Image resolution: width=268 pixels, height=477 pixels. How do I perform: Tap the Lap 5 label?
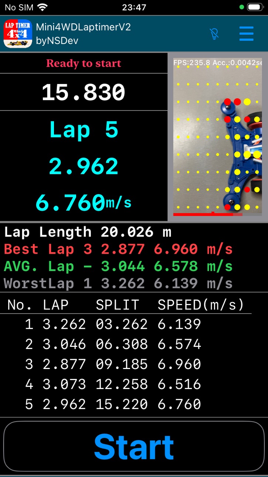[x=84, y=129]
